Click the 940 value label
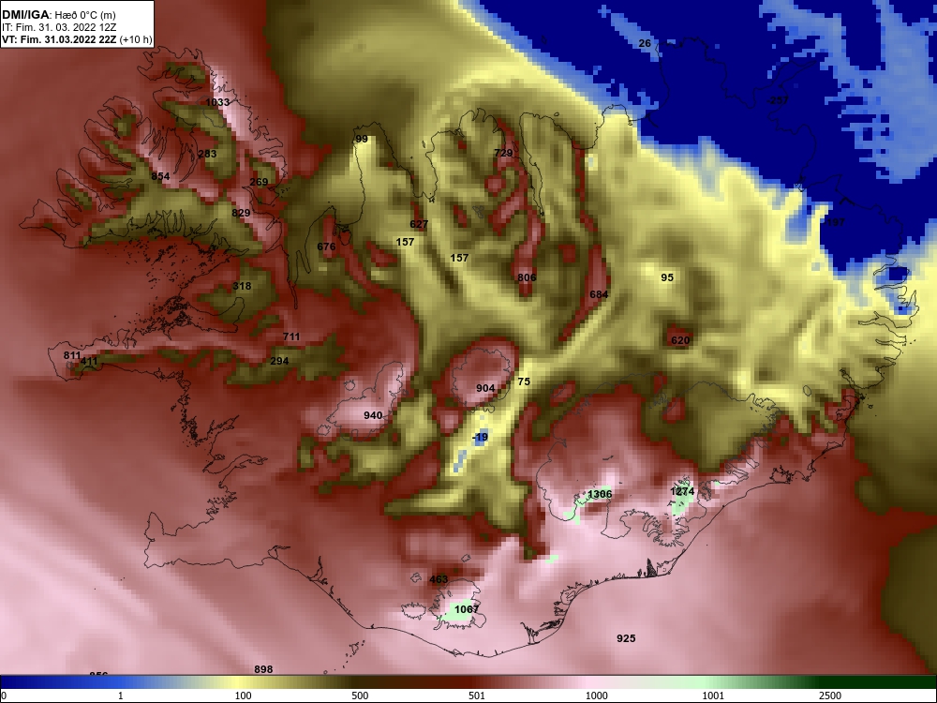The image size is (937, 703). (373, 415)
